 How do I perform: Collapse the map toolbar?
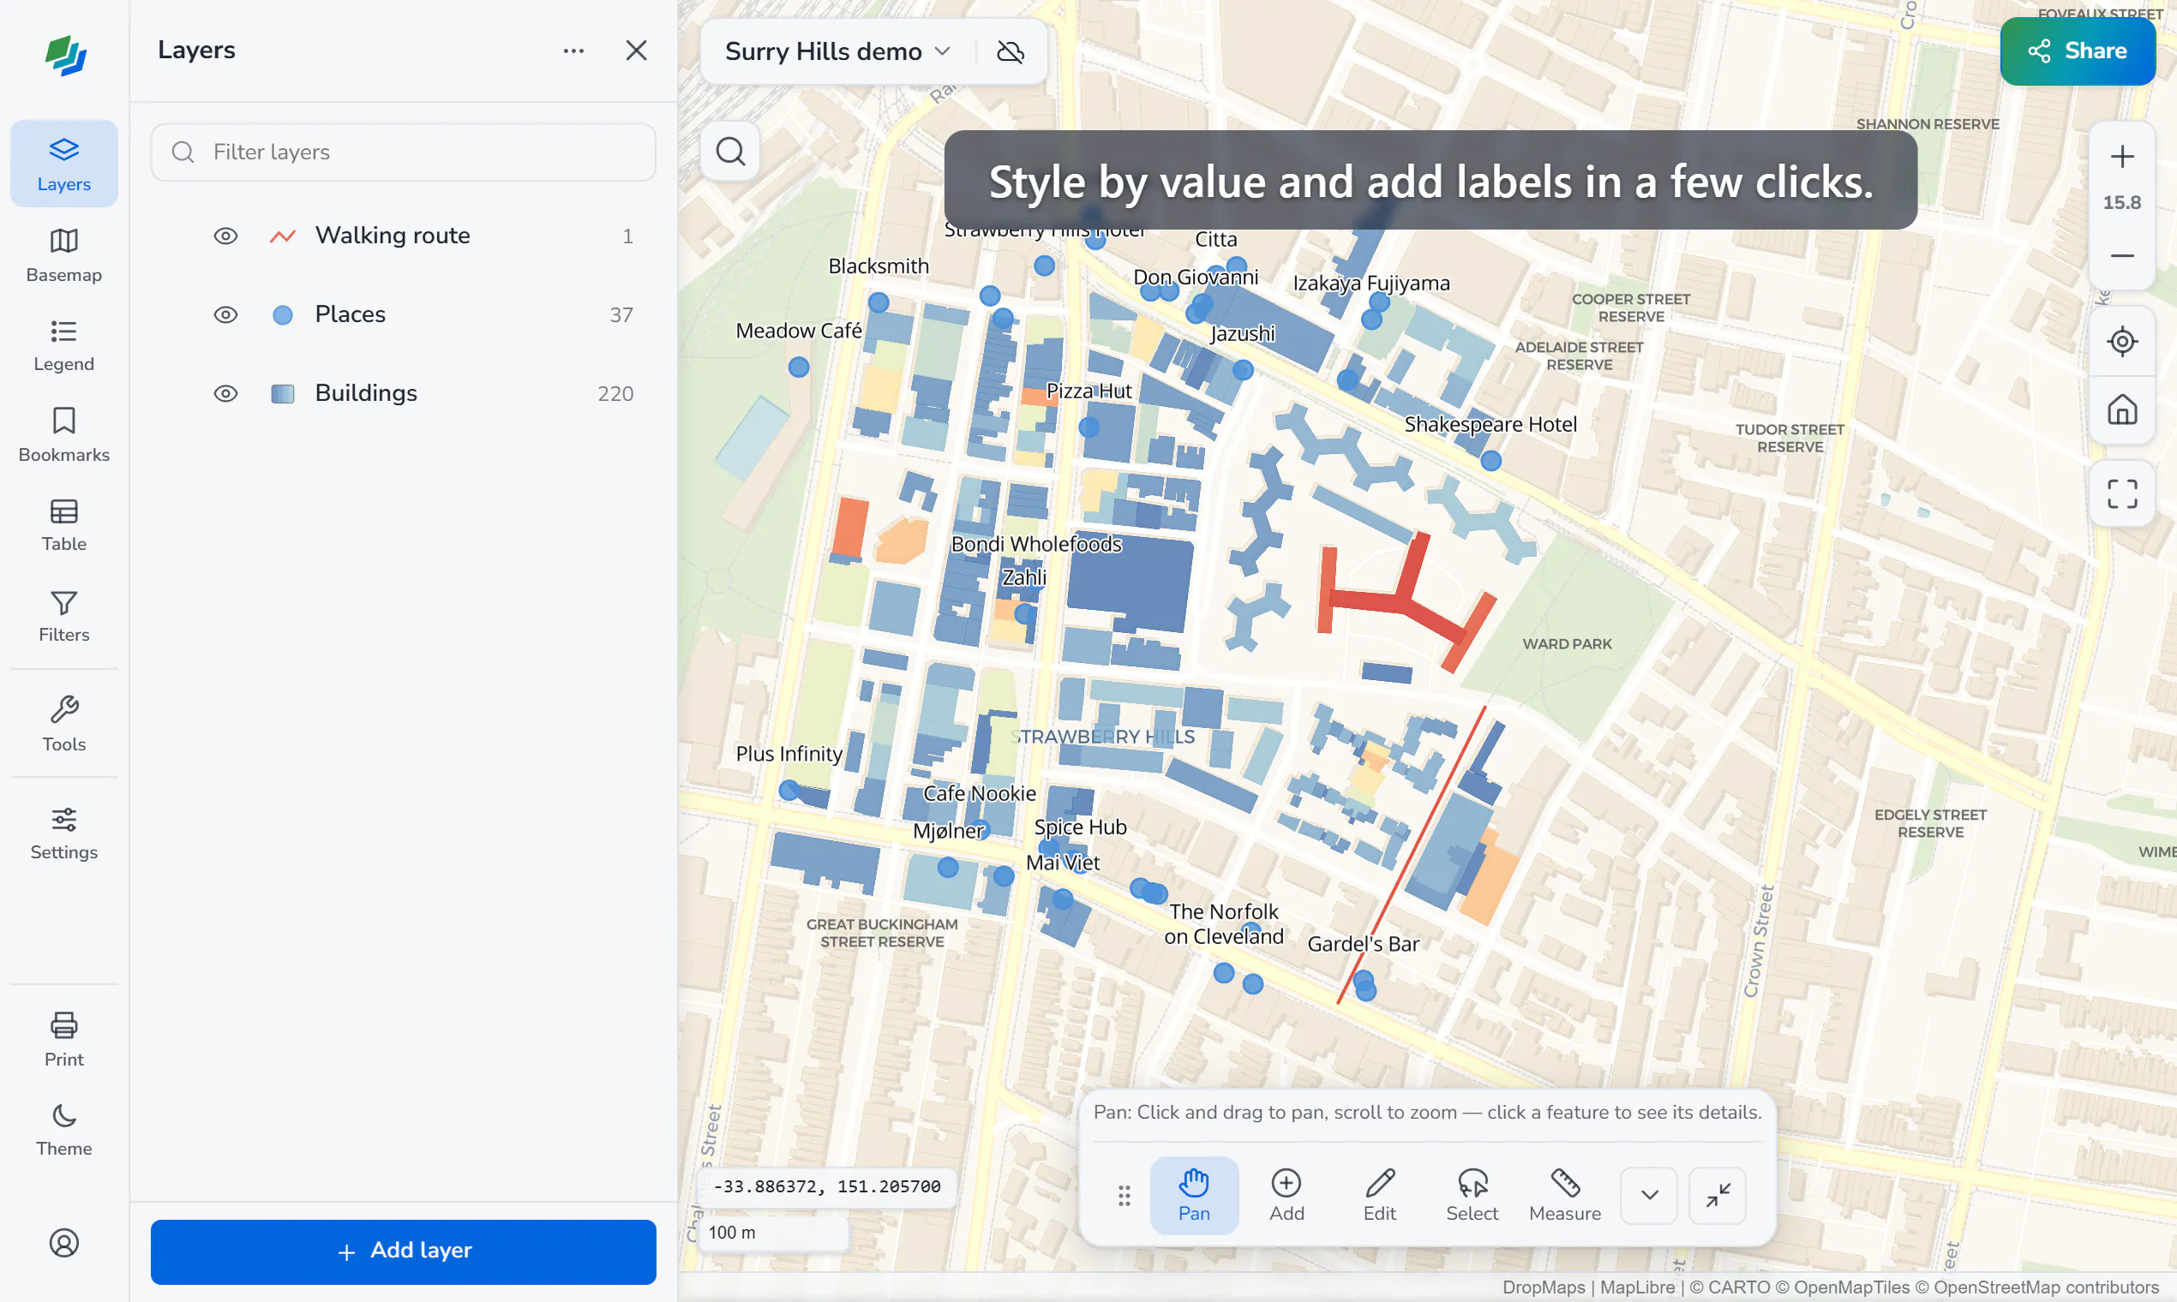point(1717,1195)
